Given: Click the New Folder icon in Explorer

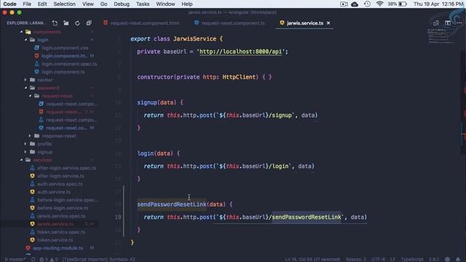Looking at the screenshot, I should tap(66, 23).
